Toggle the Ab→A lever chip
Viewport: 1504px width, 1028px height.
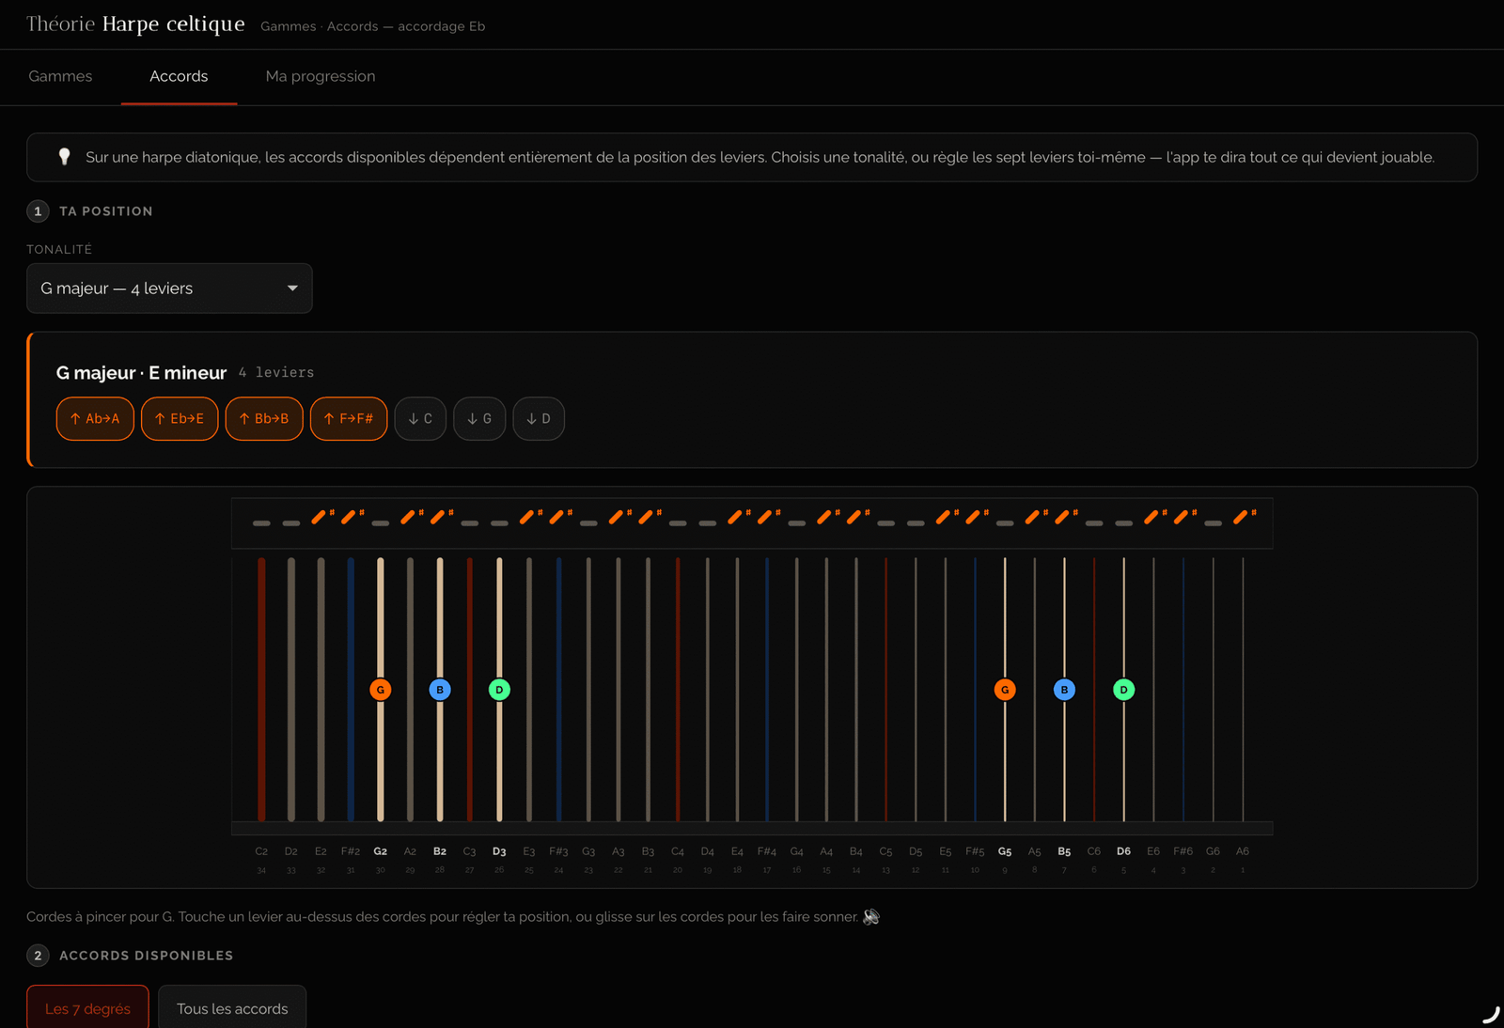coord(95,418)
